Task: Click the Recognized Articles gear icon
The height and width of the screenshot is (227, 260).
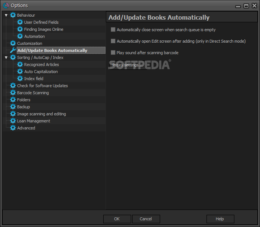Action: [20, 65]
